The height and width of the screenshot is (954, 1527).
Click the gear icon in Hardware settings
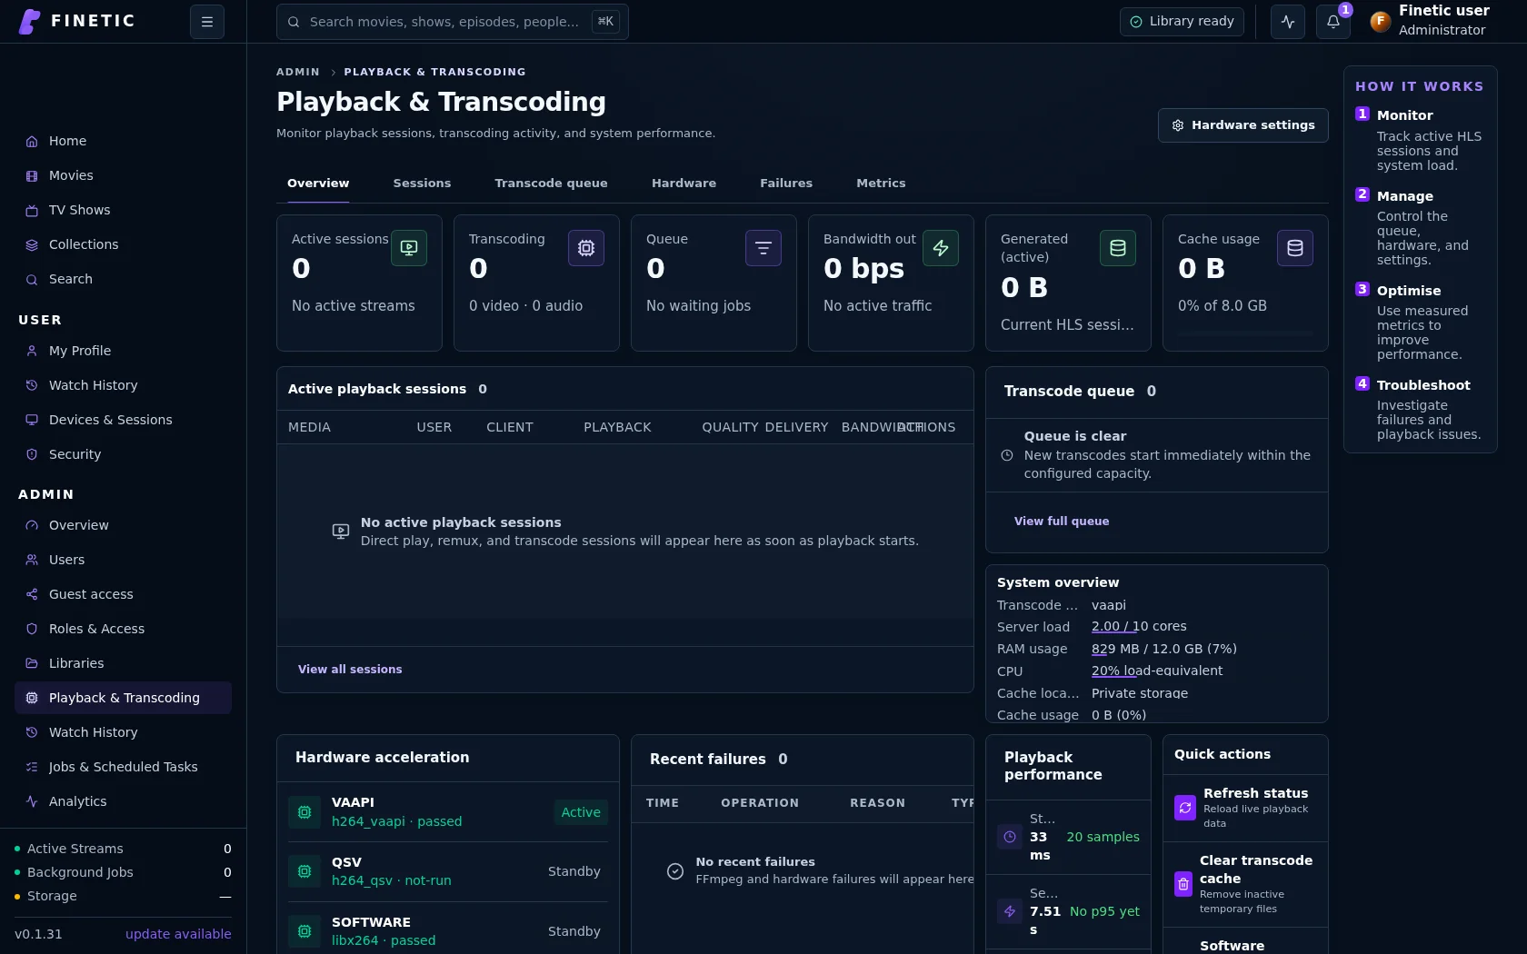point(1178,125)
